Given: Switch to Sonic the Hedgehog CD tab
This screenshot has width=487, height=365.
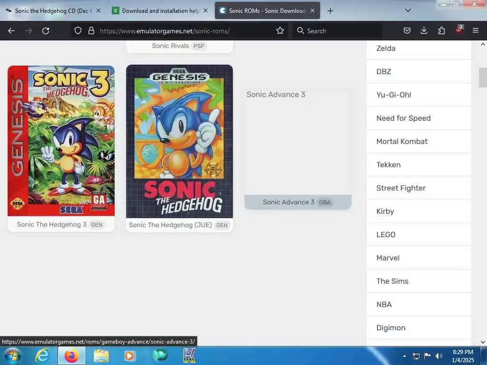Looking at the screenshot, I should point(53,10).
